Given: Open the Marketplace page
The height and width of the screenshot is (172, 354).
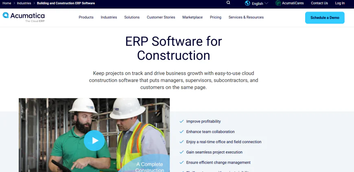Looking at the screenshot, I should [x=192, y=17].
